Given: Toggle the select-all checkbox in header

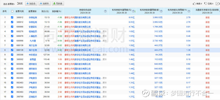Looking at the screenshot, I should tap(12, 11).
